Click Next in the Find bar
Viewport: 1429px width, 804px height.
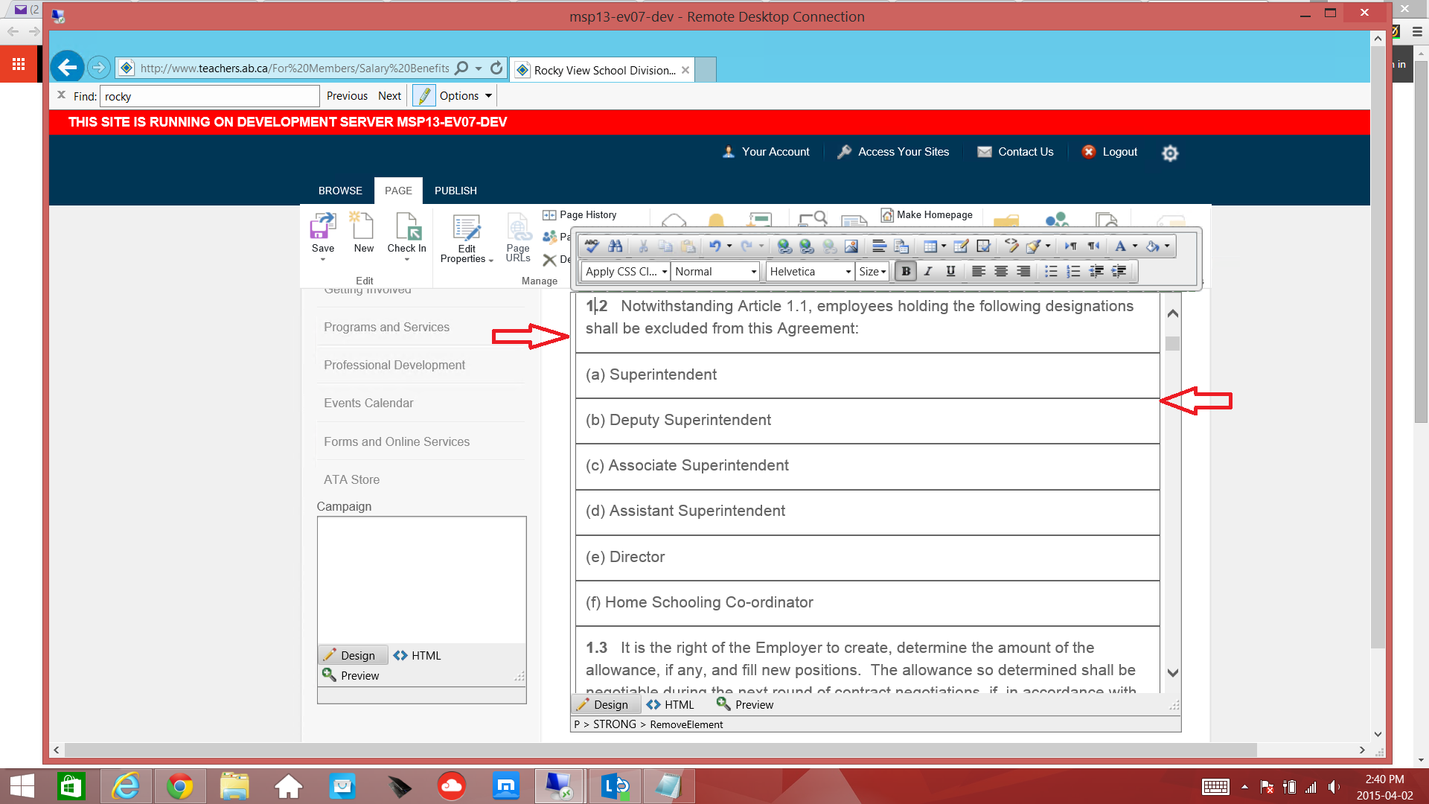pos(389,96)
